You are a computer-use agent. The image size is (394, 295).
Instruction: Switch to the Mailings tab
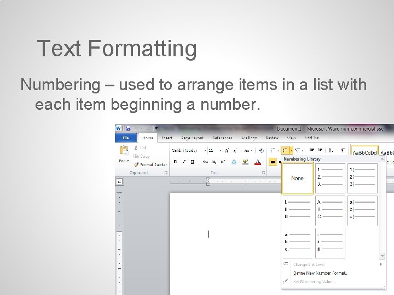click(249, 138)
